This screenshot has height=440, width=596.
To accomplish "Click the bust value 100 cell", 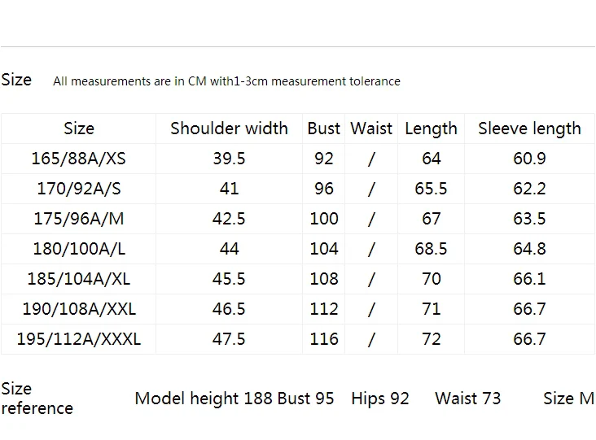I will point(324,218).
